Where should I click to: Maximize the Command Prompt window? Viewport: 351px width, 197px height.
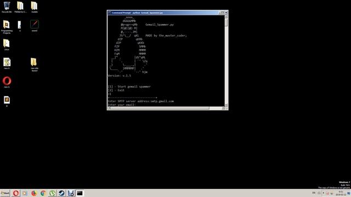coord(223,13)
